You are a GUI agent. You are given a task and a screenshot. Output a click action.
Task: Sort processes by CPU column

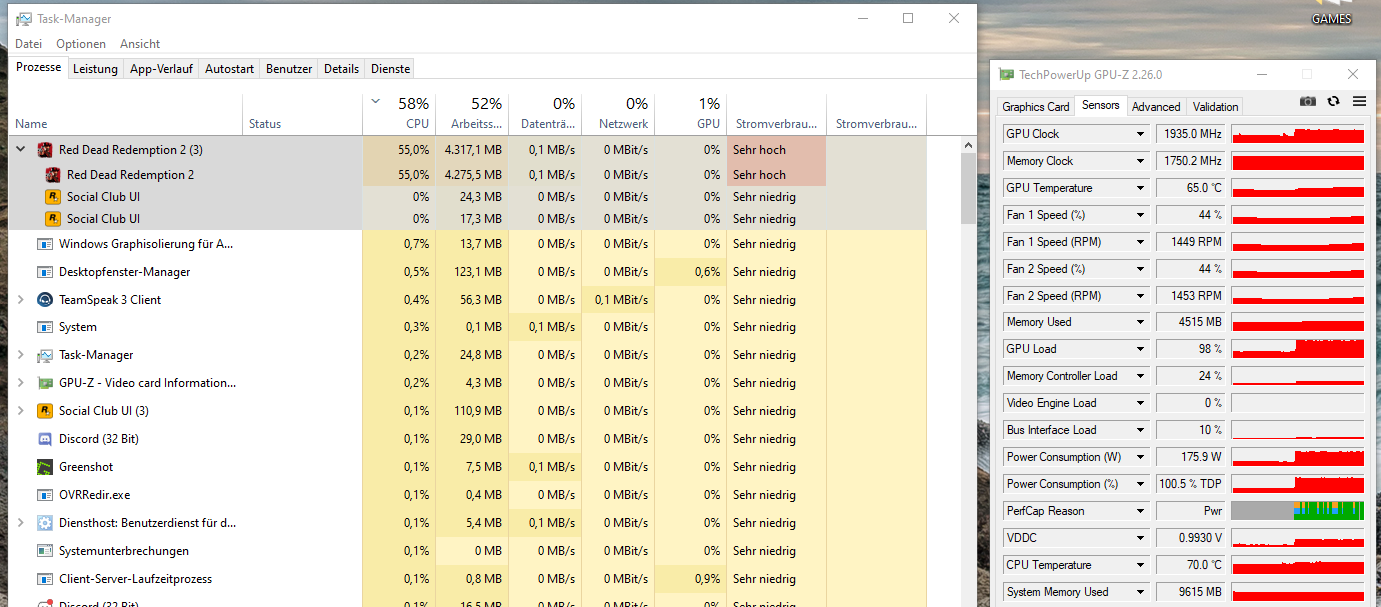pyautogui.click(x=399, y=114)
